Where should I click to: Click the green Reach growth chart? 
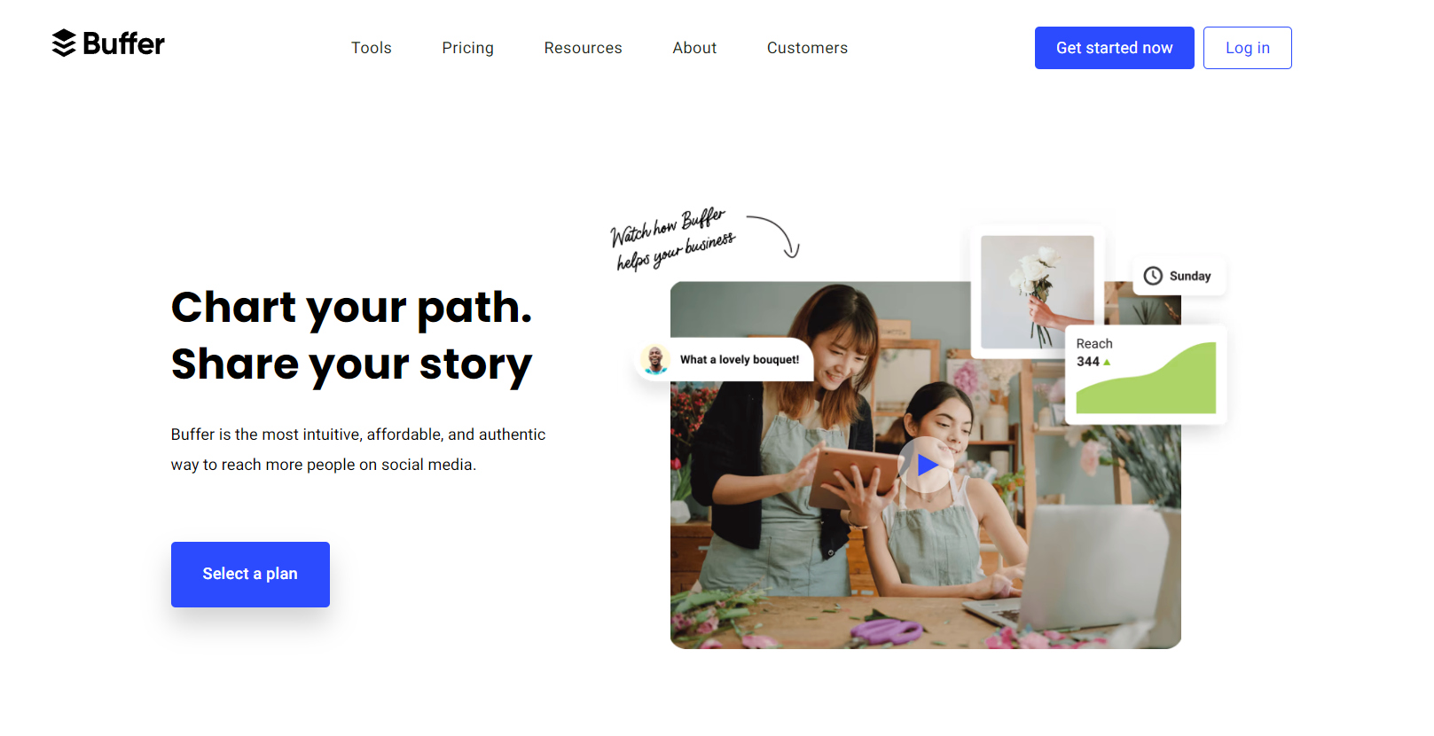[x=1146, y=383]
